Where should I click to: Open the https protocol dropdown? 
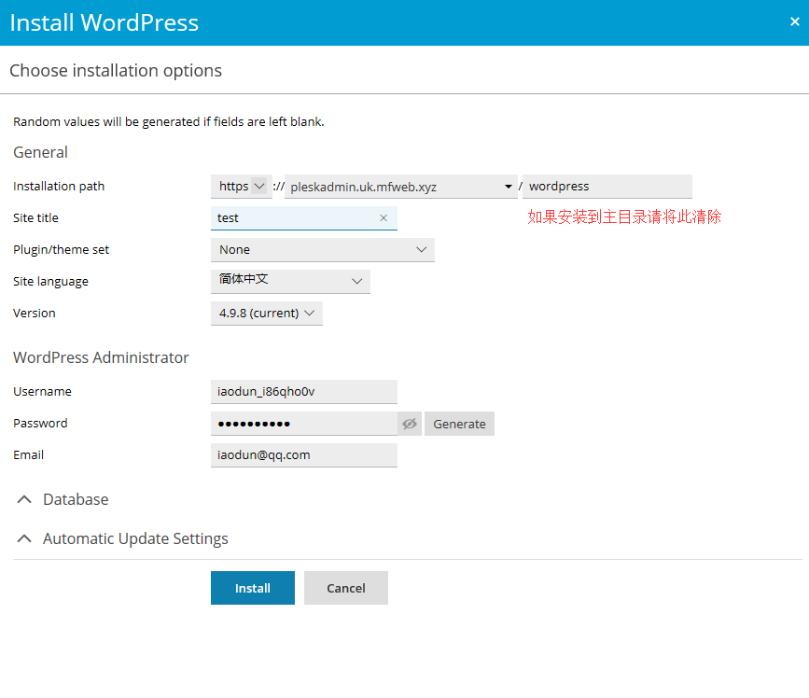(241, 187)
